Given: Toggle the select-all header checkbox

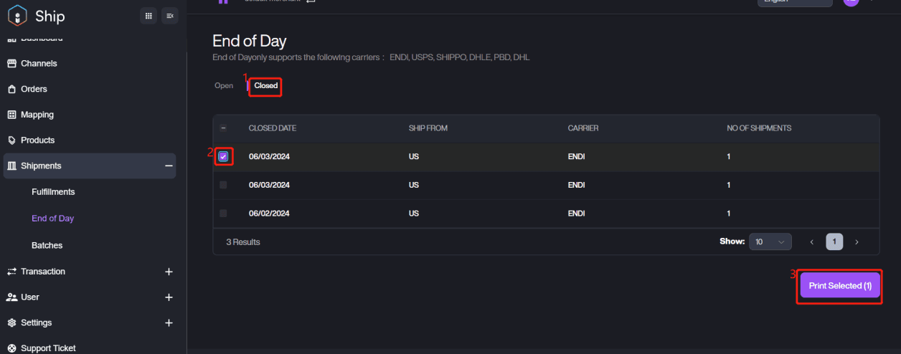Looking at the screenshot, I should point(223,128).
